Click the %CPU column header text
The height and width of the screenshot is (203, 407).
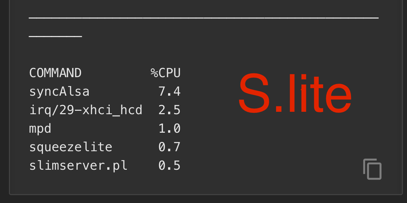point(166,73)
